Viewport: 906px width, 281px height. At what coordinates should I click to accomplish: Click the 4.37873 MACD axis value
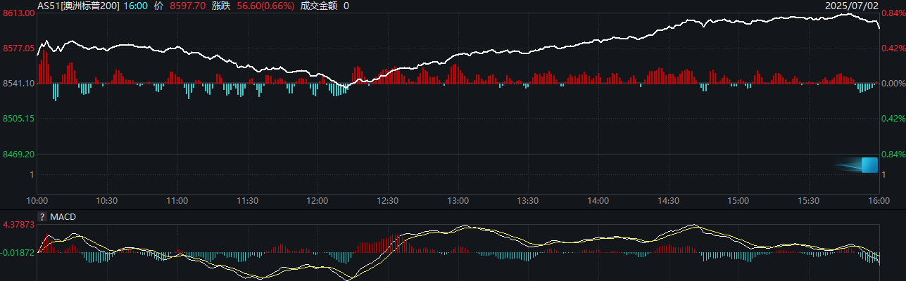coord(19,225)
